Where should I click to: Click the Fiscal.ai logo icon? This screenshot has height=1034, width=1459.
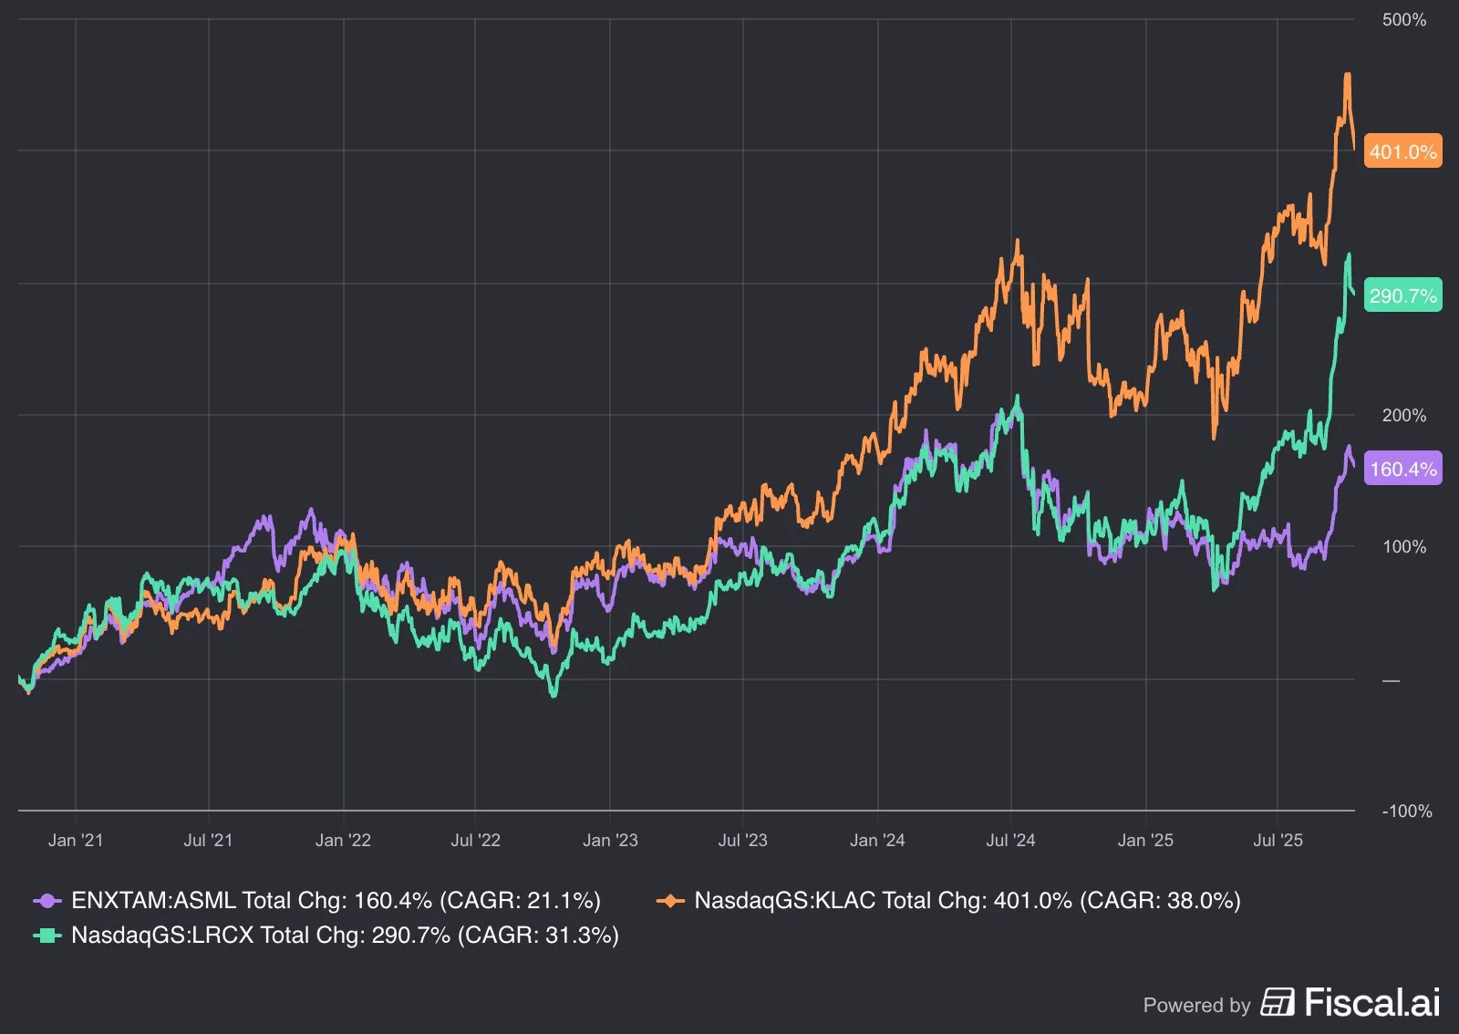click(1278, 1002)
